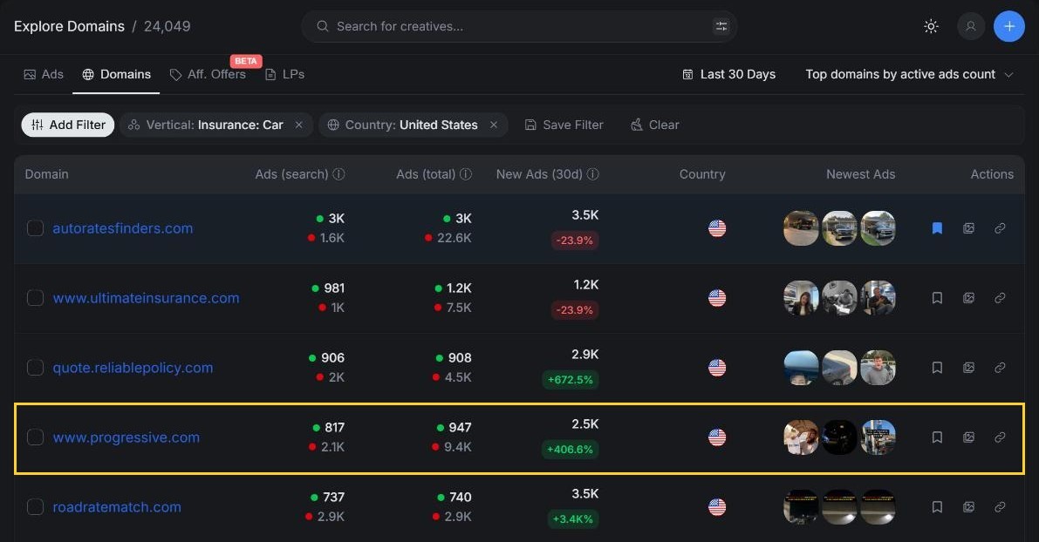Select the Domains tab

point(116,74)
